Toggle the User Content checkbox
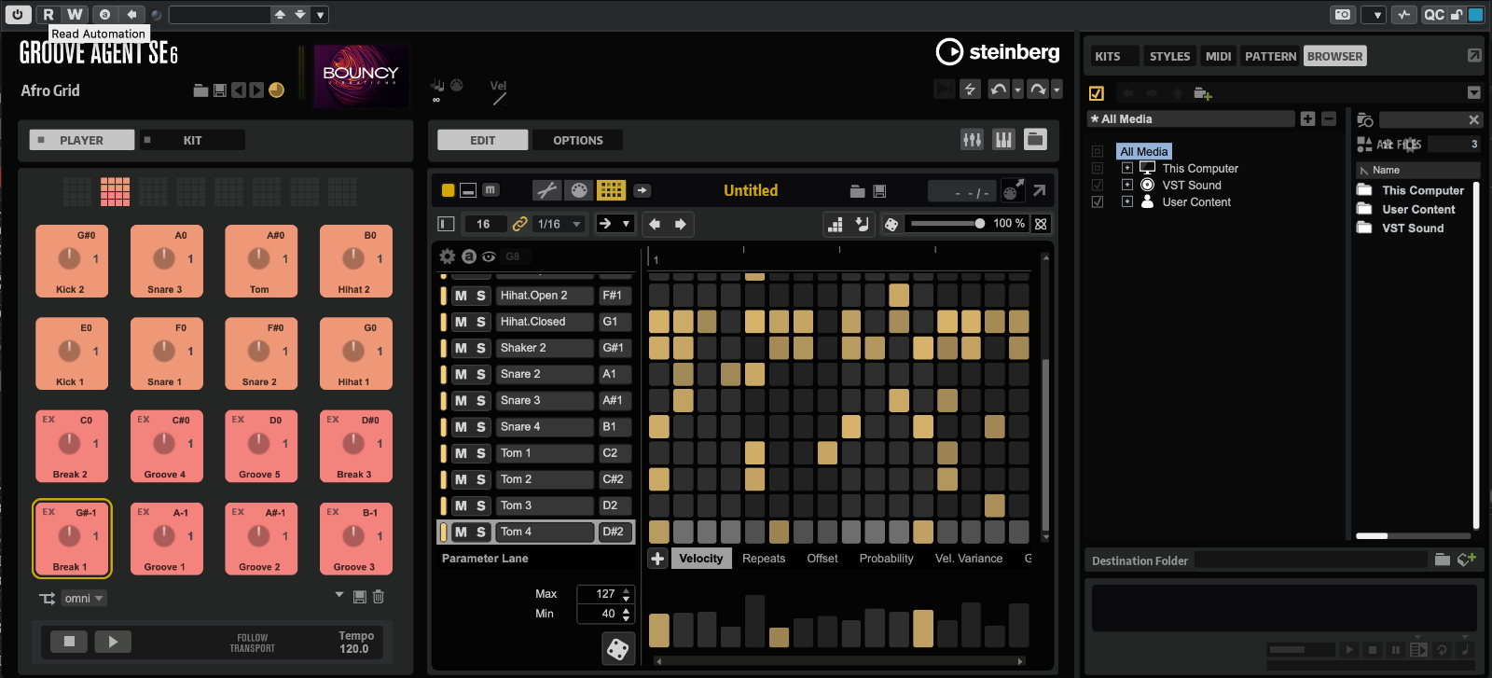 [x=1098, y=202]
